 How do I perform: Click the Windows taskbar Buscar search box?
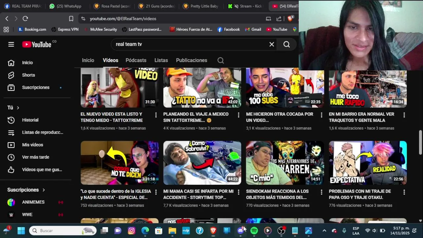(x=63, y=230)
